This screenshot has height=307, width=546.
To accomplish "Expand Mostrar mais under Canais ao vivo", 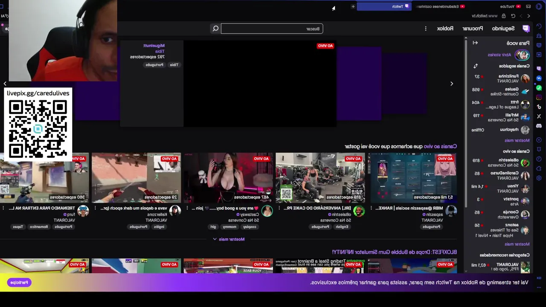I will tap(517, 244).
